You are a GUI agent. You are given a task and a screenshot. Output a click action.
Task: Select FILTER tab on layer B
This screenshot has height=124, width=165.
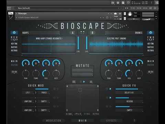coord(151,65)
